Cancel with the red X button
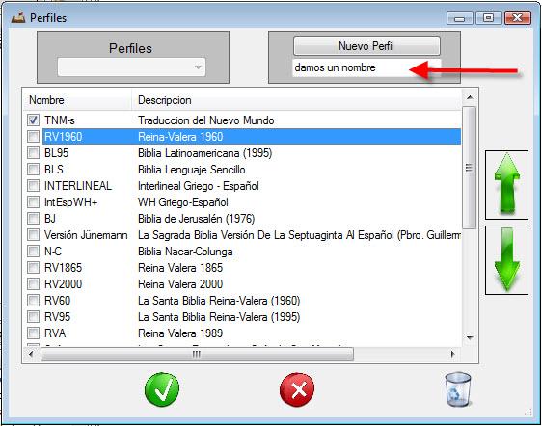Screen dimensions: 542x426 click(x=297, y=389)
